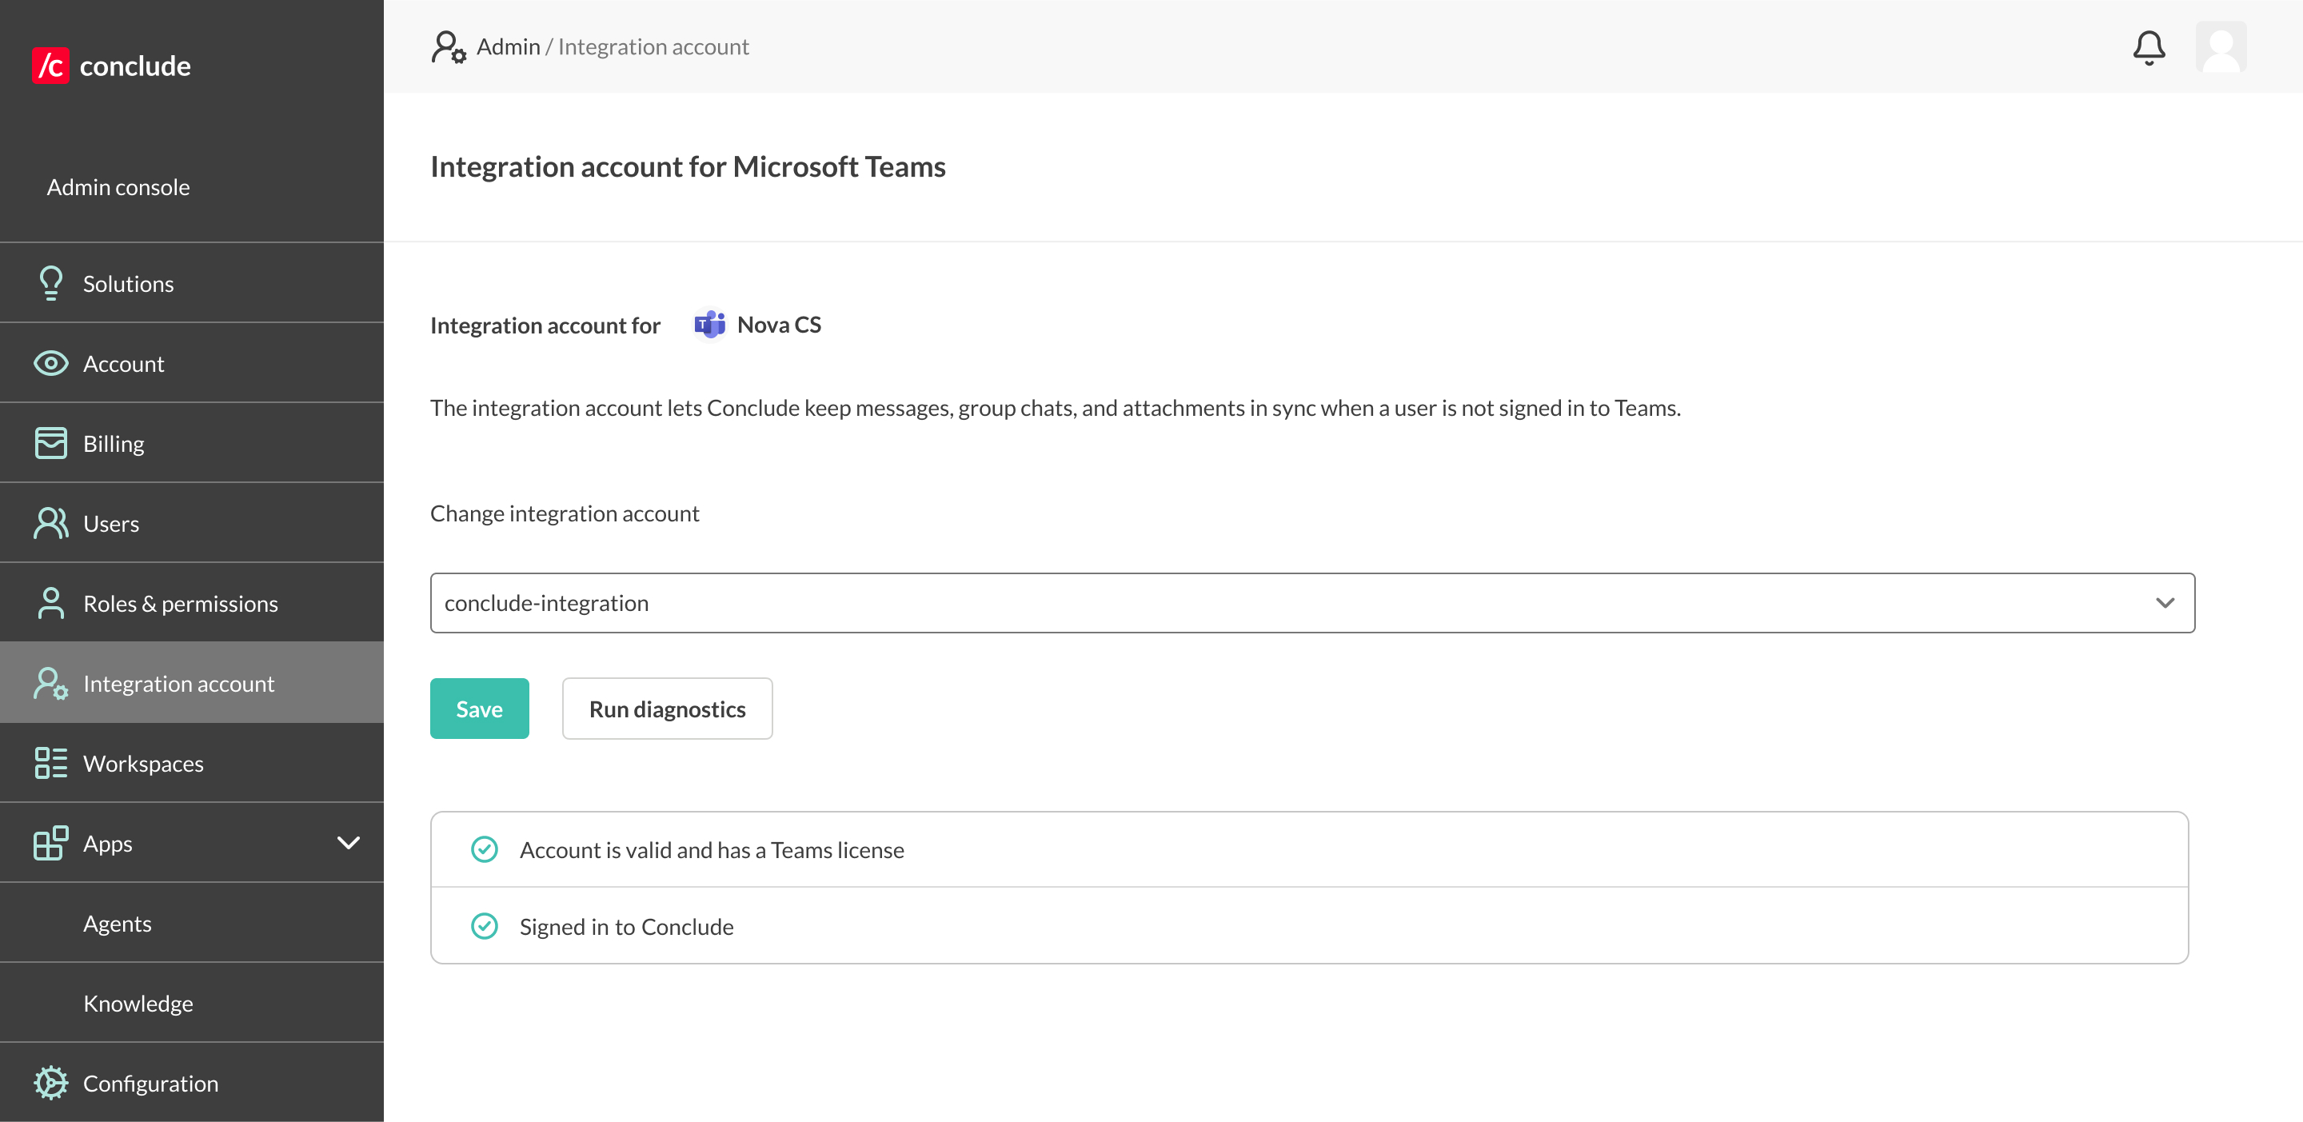
Task: Click the Apps menu label
Action: tap(107, 843)
